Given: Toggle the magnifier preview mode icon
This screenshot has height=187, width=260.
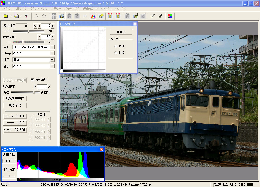Looking at the screenshot, I should point(62,16).
